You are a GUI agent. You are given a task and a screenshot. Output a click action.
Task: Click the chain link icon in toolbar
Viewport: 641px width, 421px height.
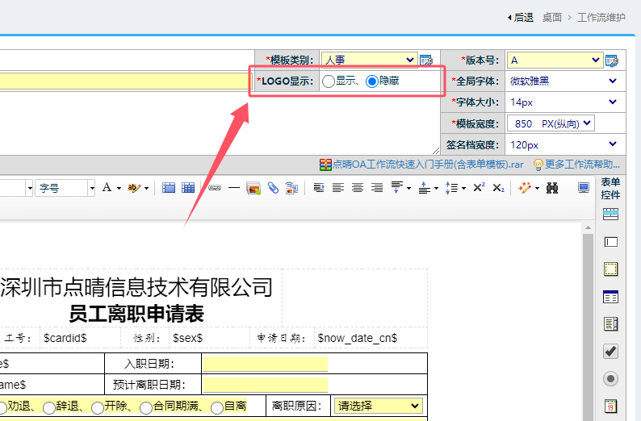214,188
